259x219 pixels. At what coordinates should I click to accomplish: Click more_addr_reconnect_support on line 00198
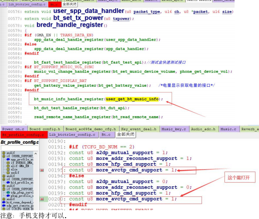pos(136,187)
